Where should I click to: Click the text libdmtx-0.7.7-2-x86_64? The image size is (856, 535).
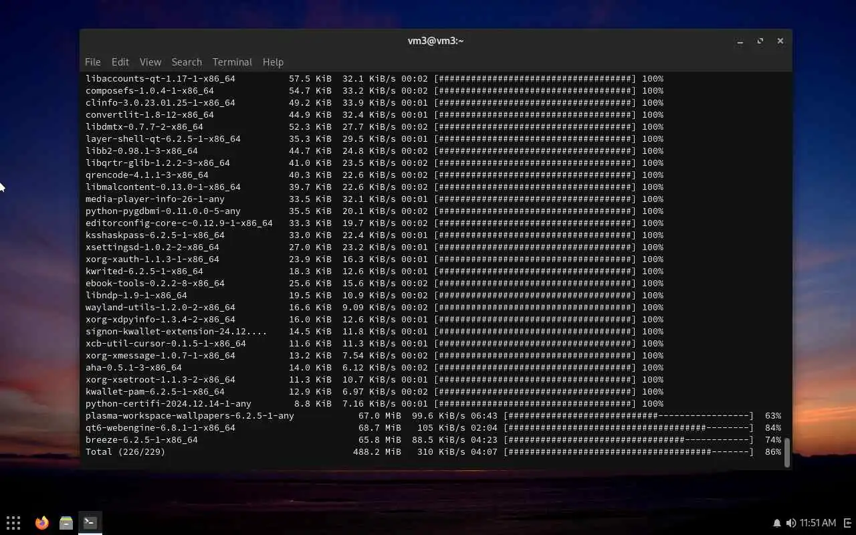click(x=144, y=127)
